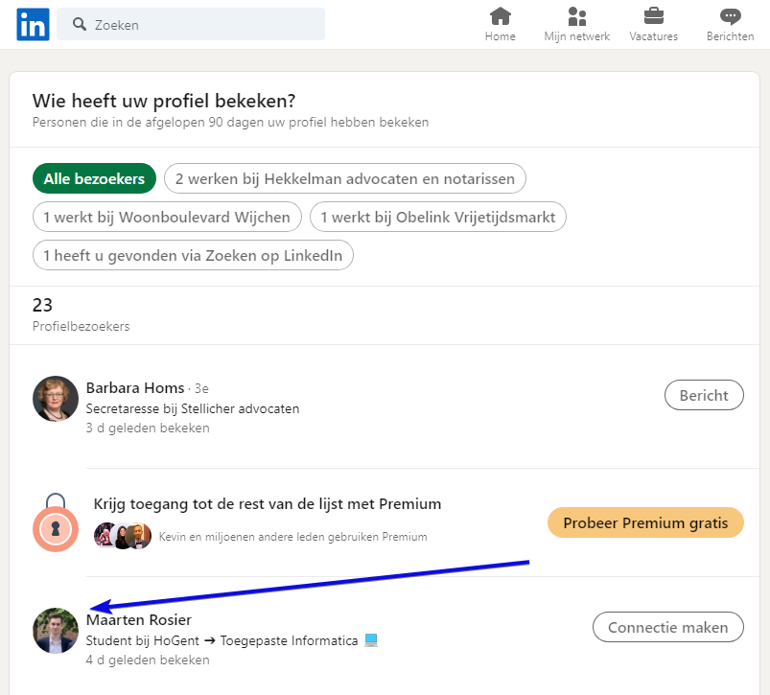Viewport: 770px width, 695px height.
Task: Click the Bericht button for Barbara Homs
Action: 704,395
